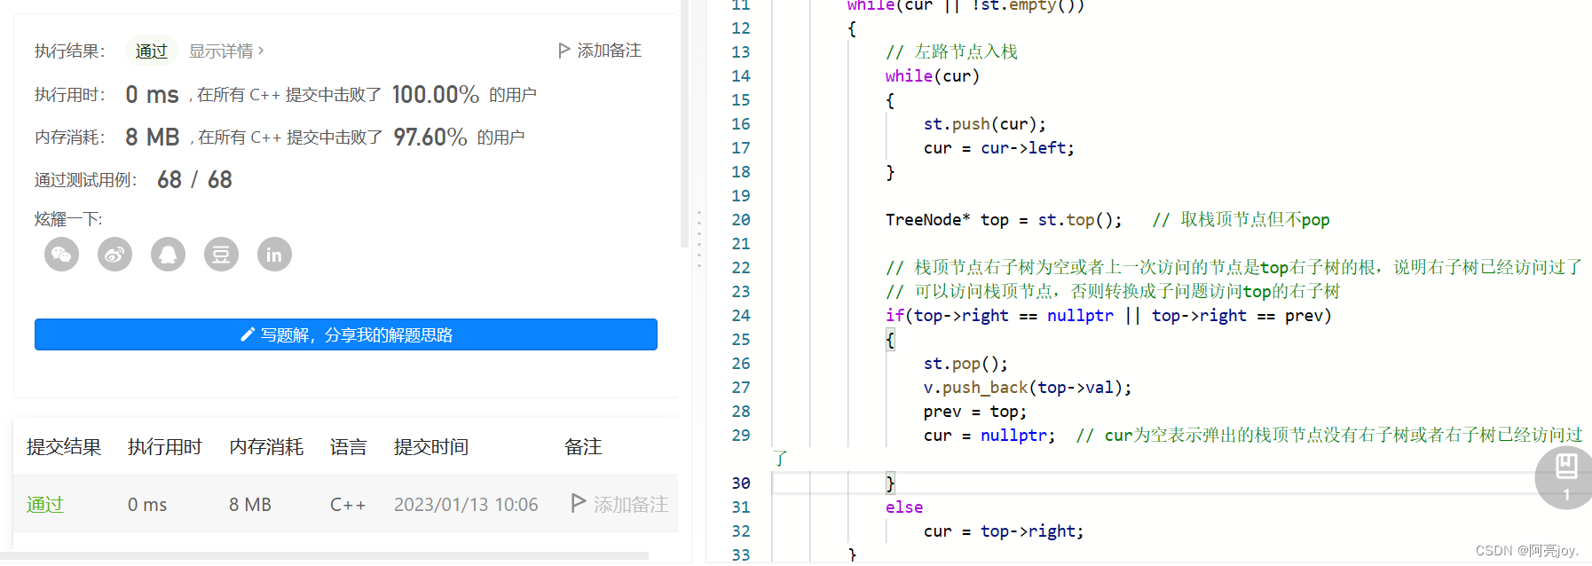
Task: Click the result panel vertical scrollbar
Action: pyautogui.click(x=684, y=124)
